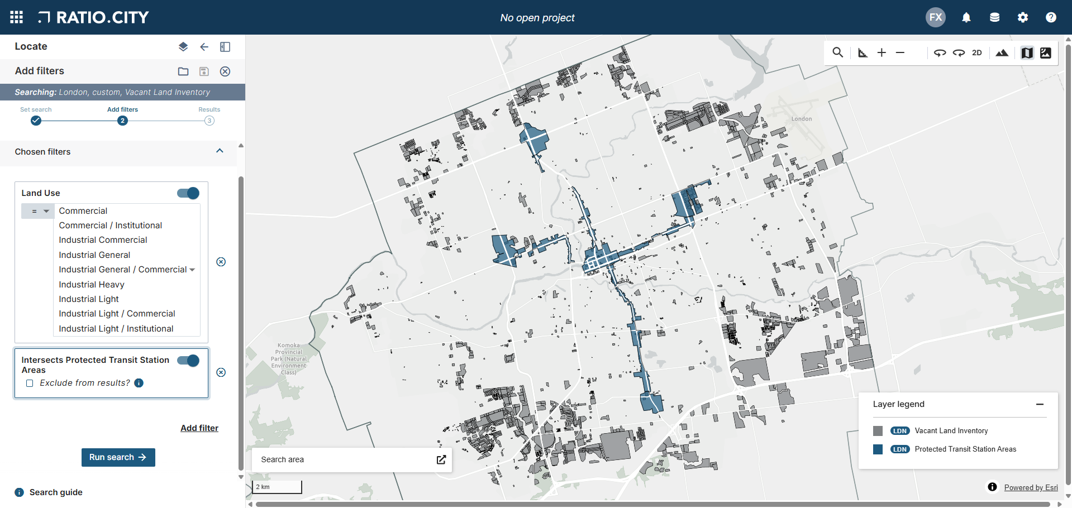Check the Exclude from results checkbox
The width and height of the screenshot is (1072, 508).
pyautogui.click(x=29, y=383)
